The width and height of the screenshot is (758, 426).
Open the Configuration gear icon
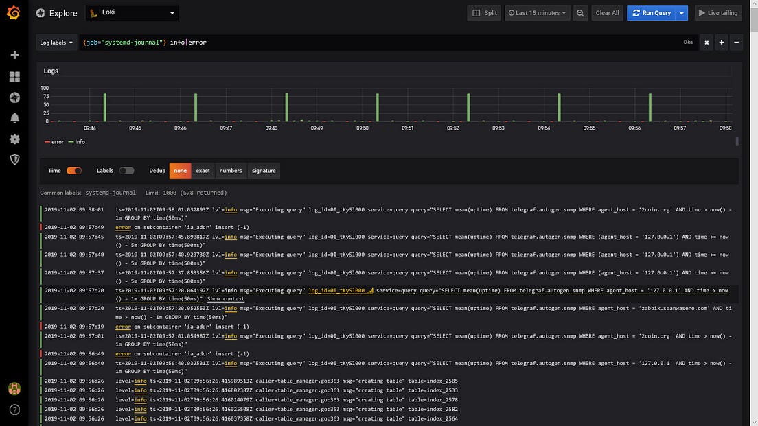point(14,139)
